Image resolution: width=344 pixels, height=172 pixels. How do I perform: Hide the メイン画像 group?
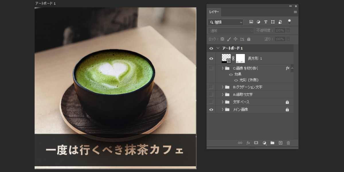tap(211, 110)
